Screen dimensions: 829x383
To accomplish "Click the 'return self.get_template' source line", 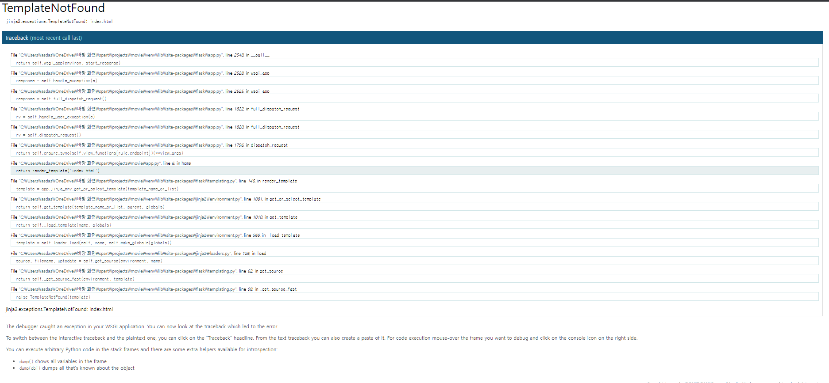I will coord(90,207).
